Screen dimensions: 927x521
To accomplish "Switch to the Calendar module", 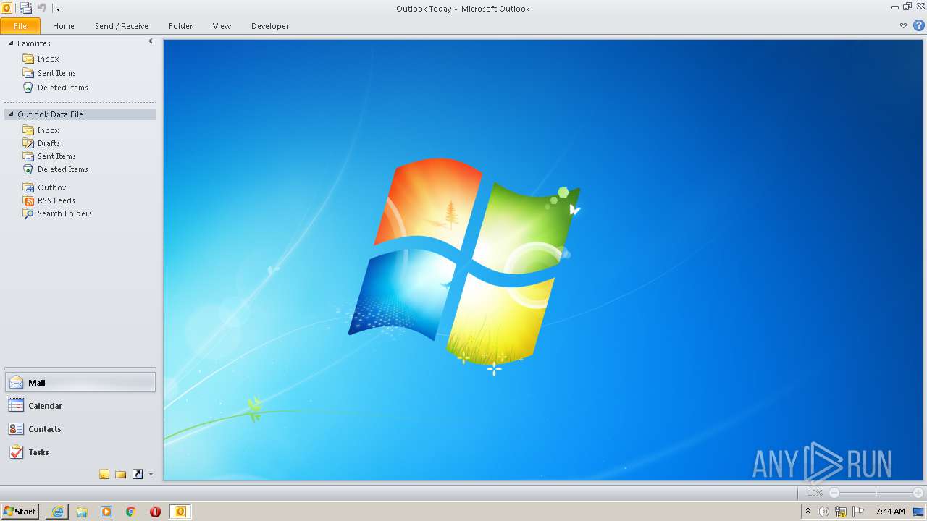I will (80, 406).
